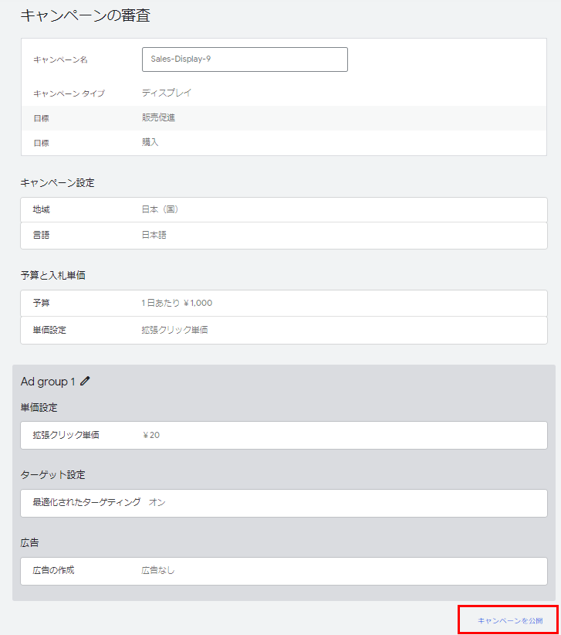The image size is (561, 635).
Task: Click the 広告 heading in the ad group
Action: click(29, 543)
